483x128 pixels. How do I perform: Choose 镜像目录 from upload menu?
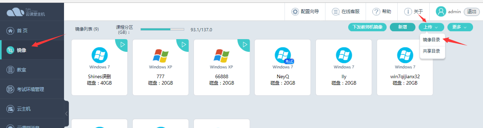[x=431, y=40]
